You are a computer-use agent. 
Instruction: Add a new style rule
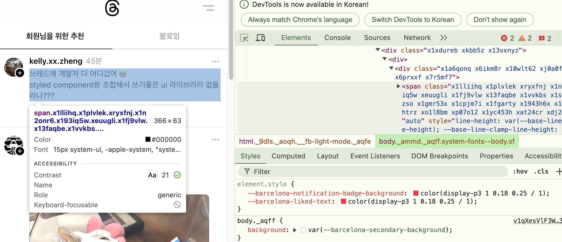point(559,171)
